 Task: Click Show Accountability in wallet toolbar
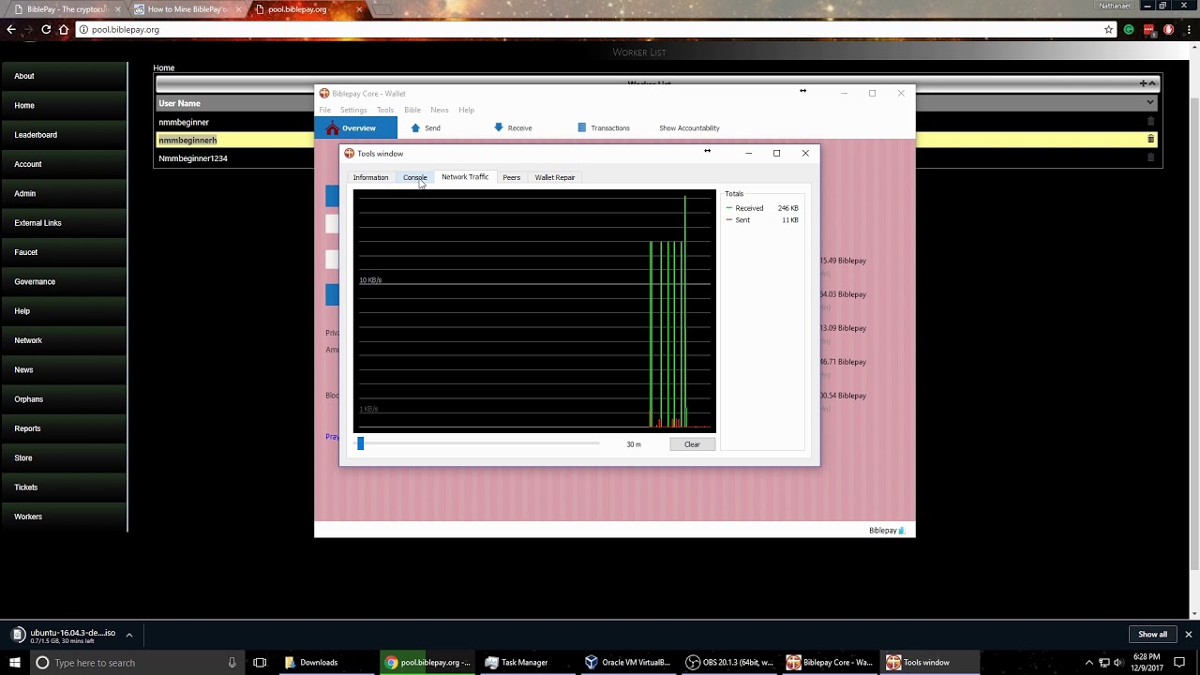[x=689, y=127]
